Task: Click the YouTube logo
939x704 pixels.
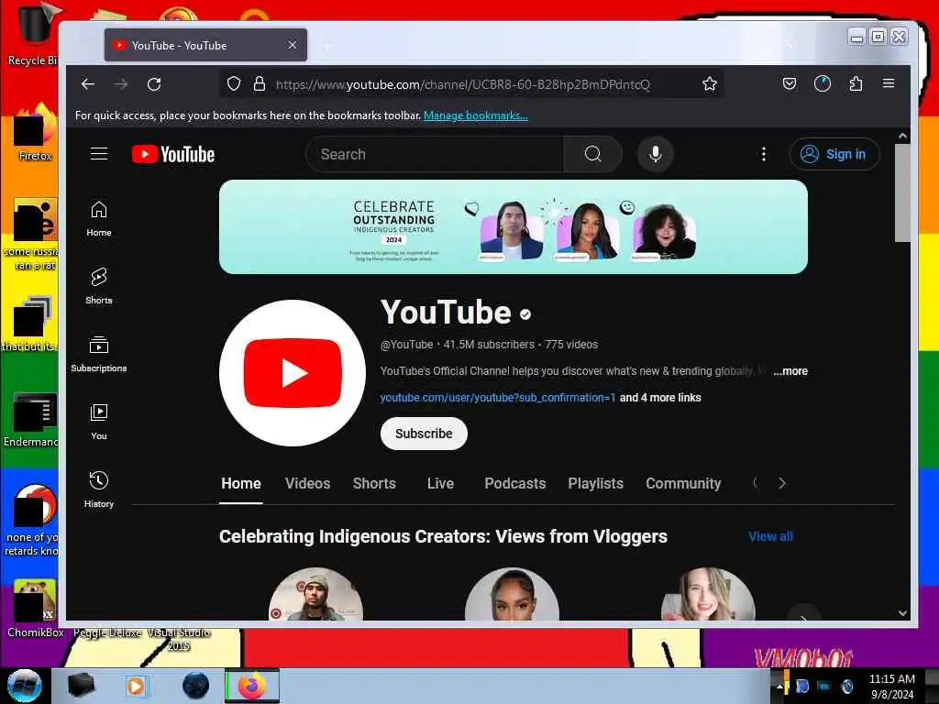Action: point(173,154)
